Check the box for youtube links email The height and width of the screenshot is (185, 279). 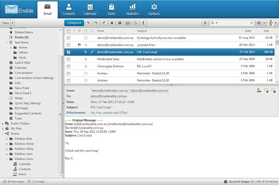click(68, 45)
